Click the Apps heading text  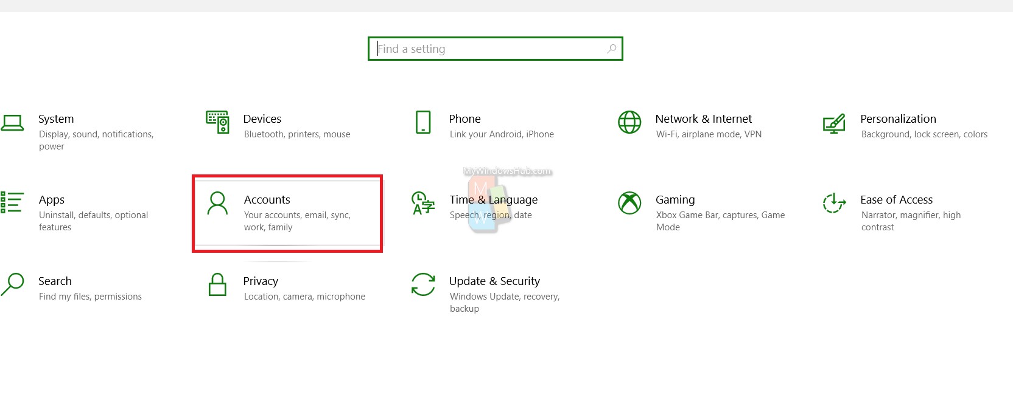pos(52,201)
